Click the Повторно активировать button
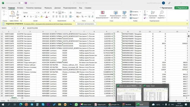Image resolution: width=190 pixels, height=107 pixels. (86, 24)
